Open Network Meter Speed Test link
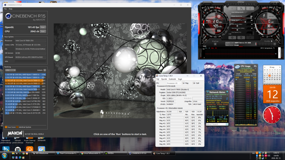The width and height of the screenshot is (285, 160). pyautogui.click(x=211, y=102)
